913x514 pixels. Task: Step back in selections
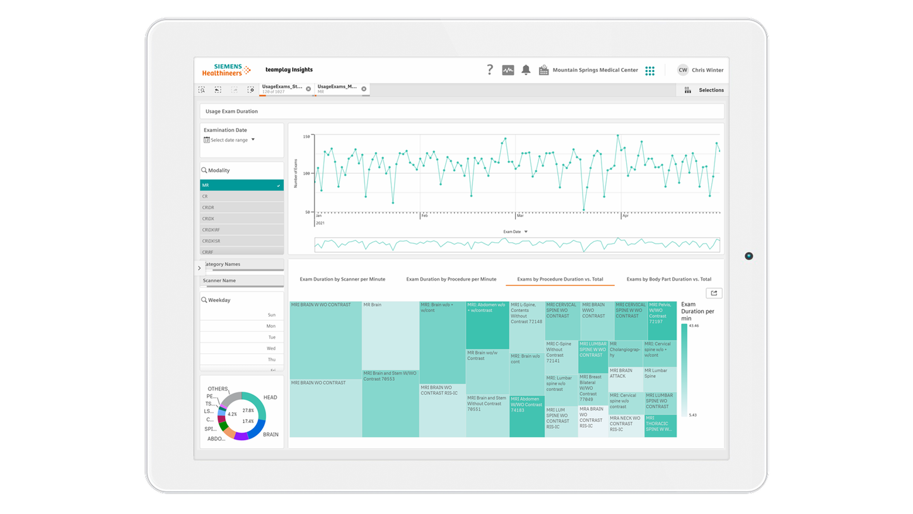218,90
